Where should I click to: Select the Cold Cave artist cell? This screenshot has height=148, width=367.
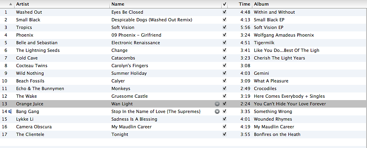[x=27, y=58]
